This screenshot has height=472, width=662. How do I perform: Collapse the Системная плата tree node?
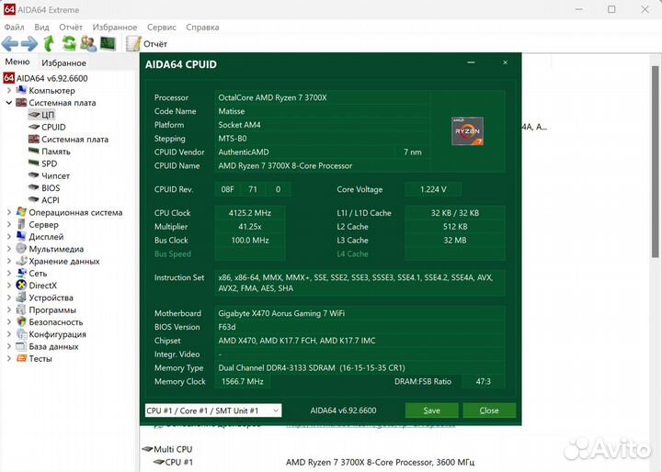9,103
